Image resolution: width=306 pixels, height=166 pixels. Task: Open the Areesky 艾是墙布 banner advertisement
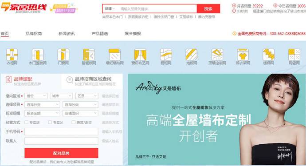pos(216,119)
